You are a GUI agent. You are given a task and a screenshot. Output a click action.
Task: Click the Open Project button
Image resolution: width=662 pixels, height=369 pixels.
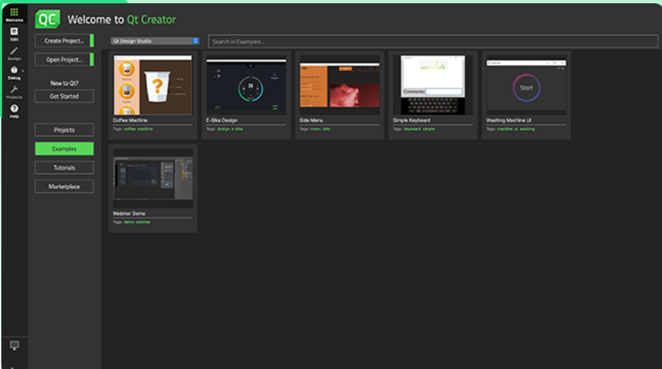(64, 60)
